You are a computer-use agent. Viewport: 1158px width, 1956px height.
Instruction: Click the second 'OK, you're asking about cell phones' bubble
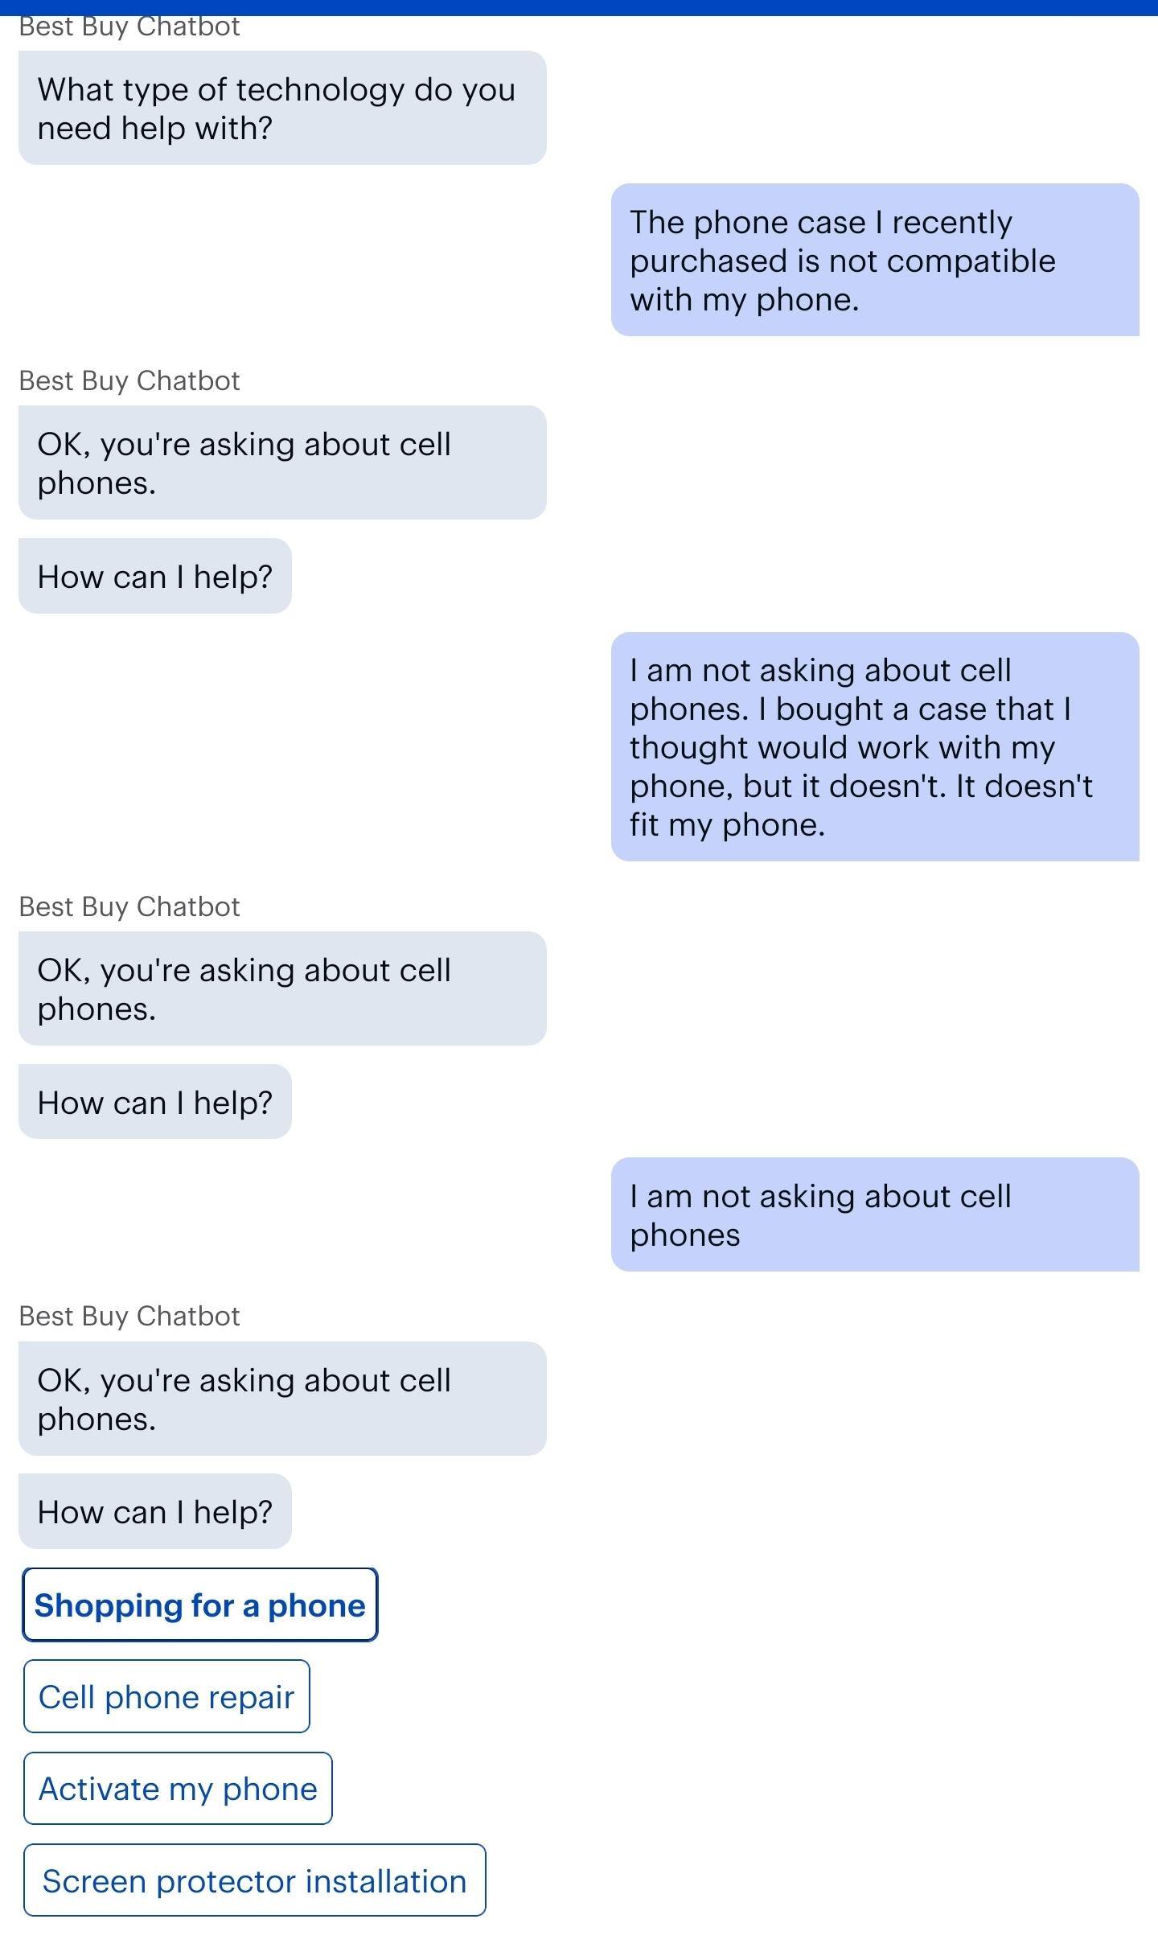point(282,988)
